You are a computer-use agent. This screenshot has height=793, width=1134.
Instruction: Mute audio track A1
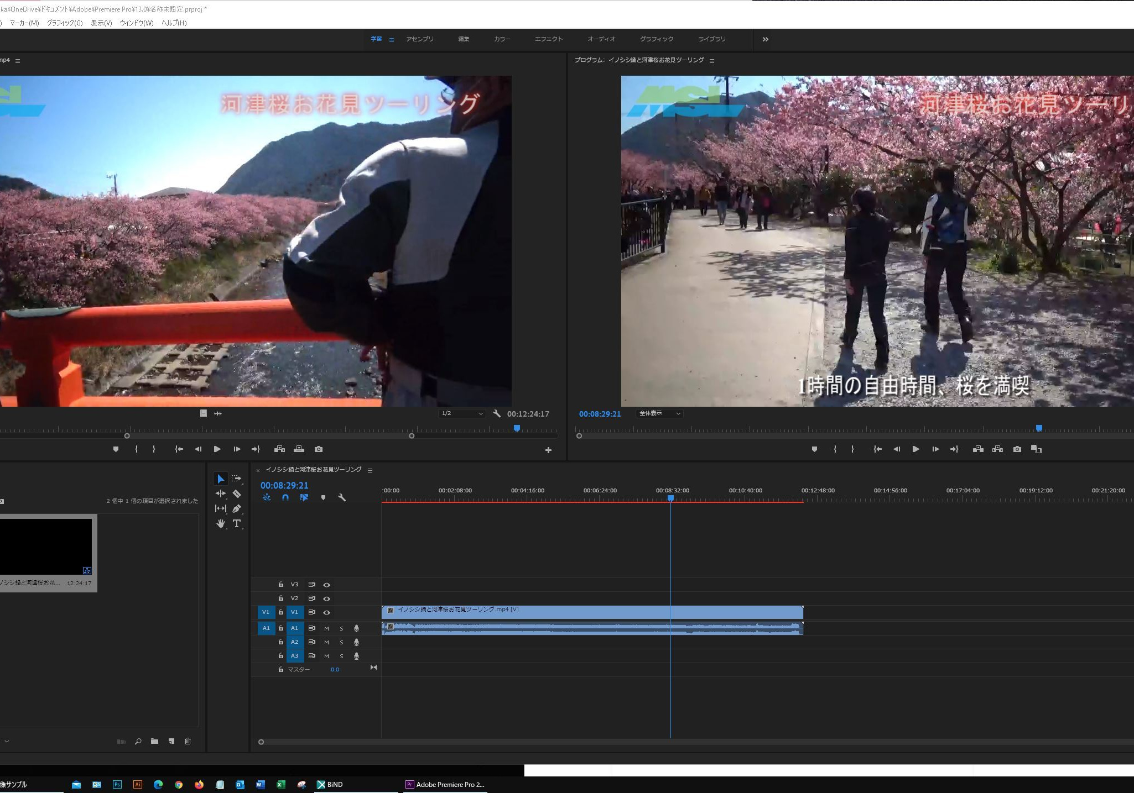pos(326,628)
